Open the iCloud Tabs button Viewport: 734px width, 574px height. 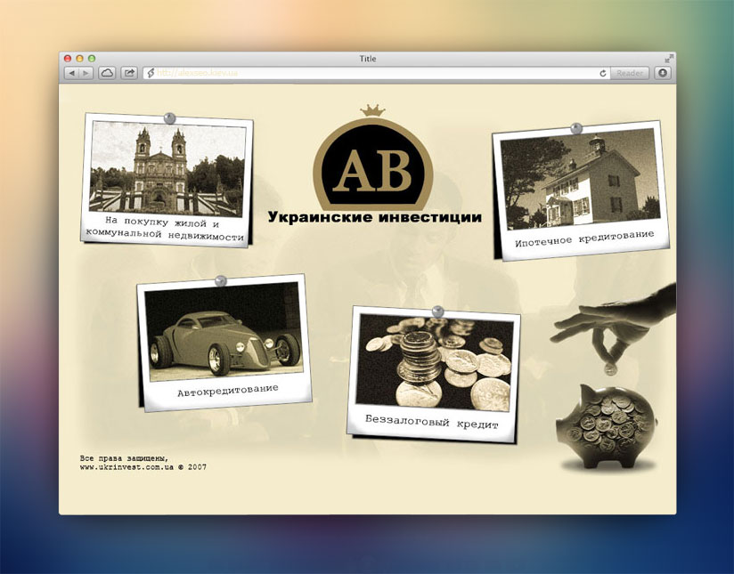[107, 73]
